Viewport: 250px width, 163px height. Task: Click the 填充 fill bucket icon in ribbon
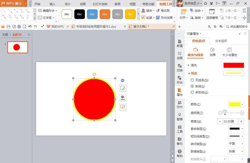pos(143,11)
